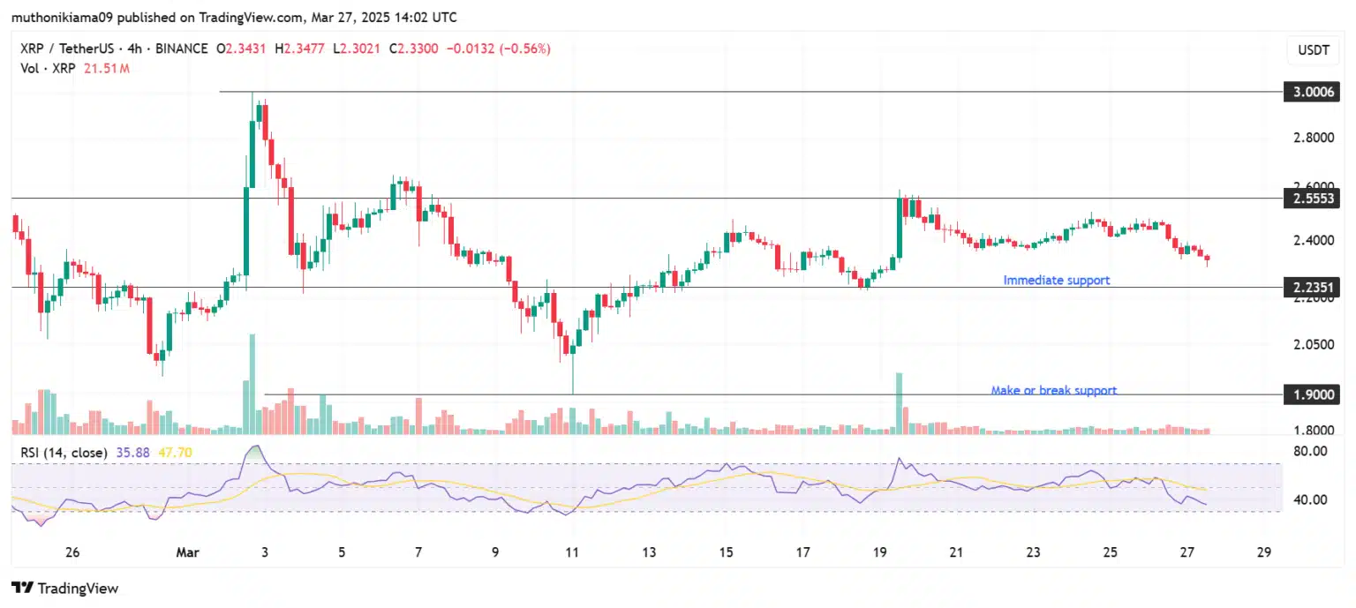Click the USDT currency button
Screen dimensions: 1356x608
(x=1312, y=50)
